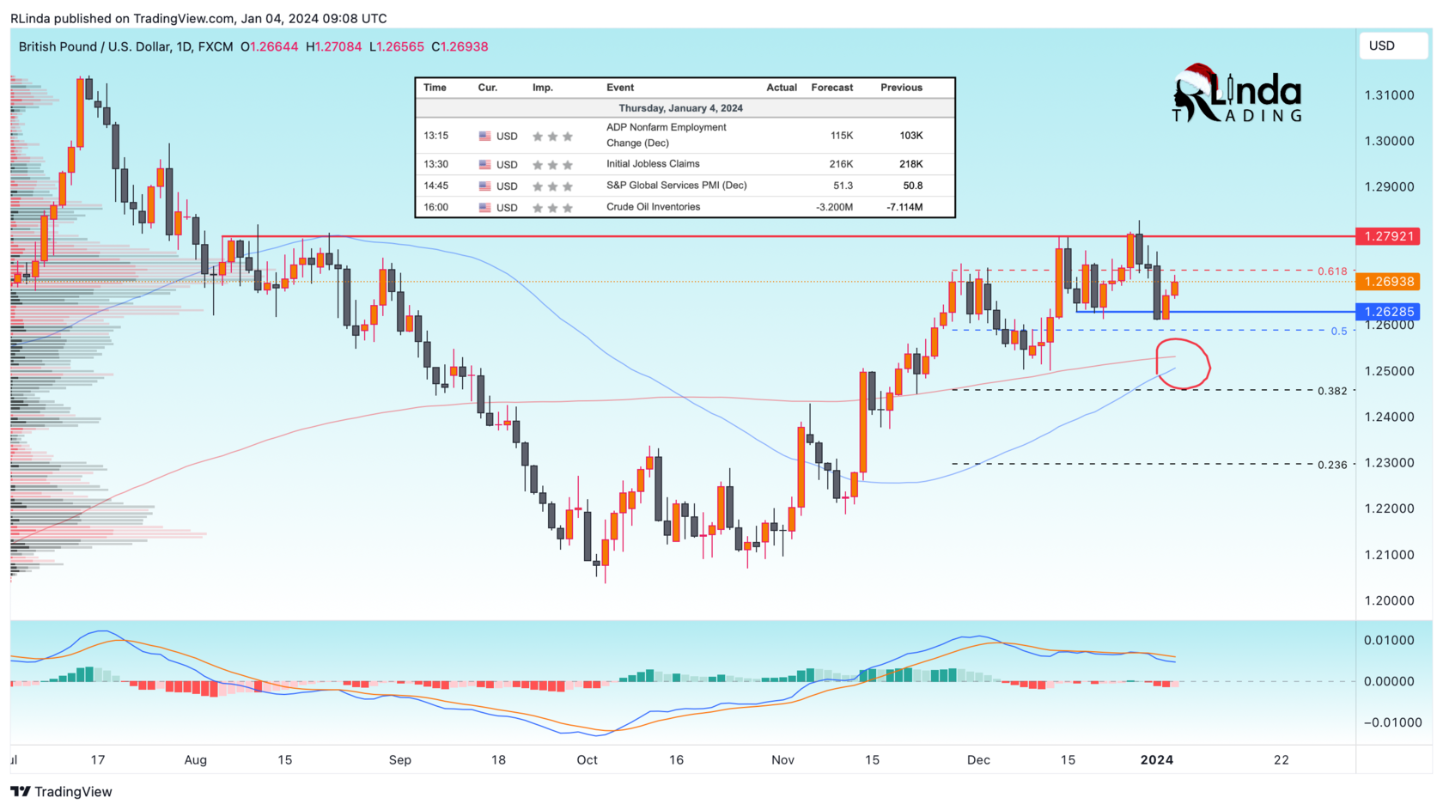
Task: Select the orange 1.26938 current price label
Action: click(x=1388, y=282)
